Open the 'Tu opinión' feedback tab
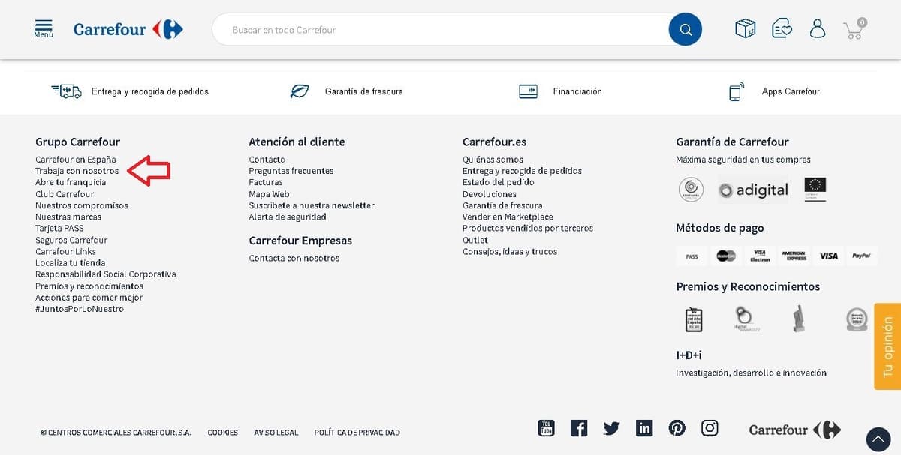Viewport: 901px width, 455px height. click(x=887, y=346)
